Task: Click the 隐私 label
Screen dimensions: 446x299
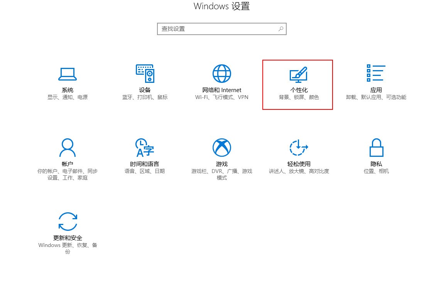Action: click(376, 164)
